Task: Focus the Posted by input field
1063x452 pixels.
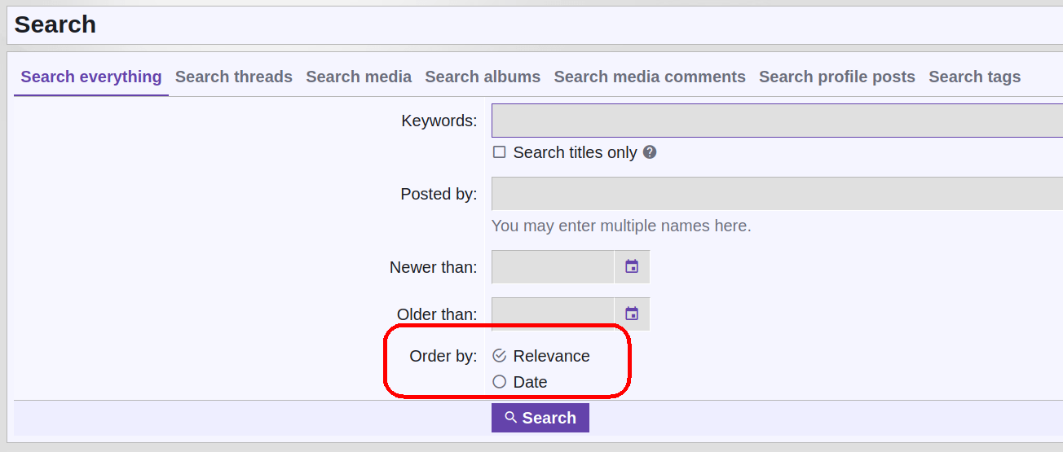Action: pos(777,194)
